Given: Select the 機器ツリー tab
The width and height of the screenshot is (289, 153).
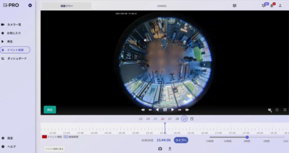Looking at the screenshot, I should [67, 6].
